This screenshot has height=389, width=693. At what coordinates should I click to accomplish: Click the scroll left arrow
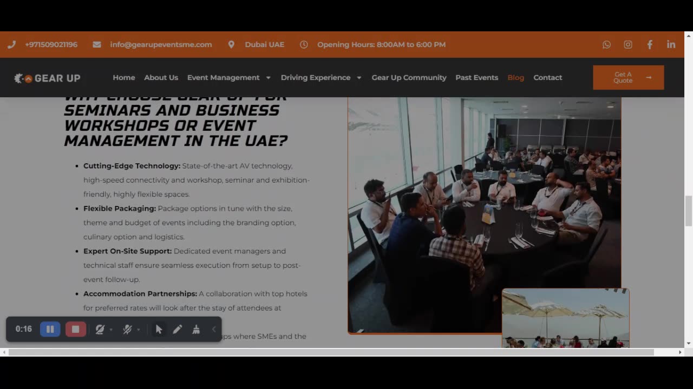(x=4, y=352)
